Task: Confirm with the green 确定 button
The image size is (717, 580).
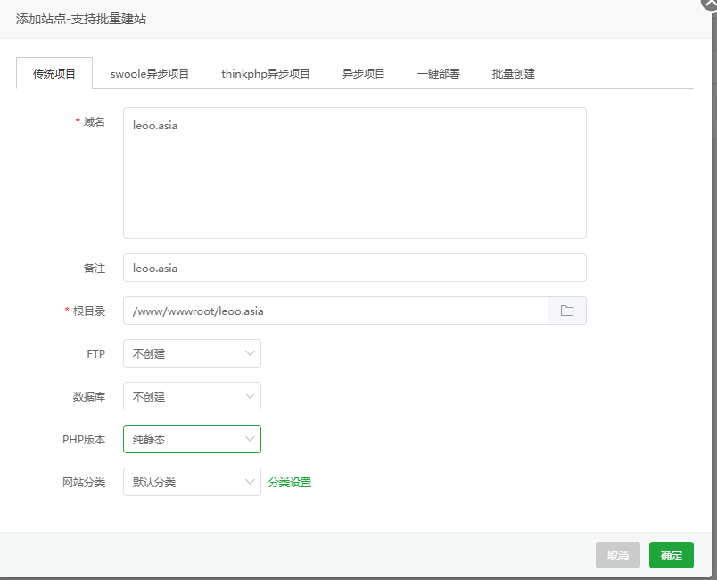Action: (x=671, y=555)
